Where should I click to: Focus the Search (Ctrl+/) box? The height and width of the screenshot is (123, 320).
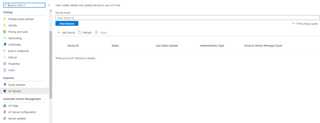24,5
